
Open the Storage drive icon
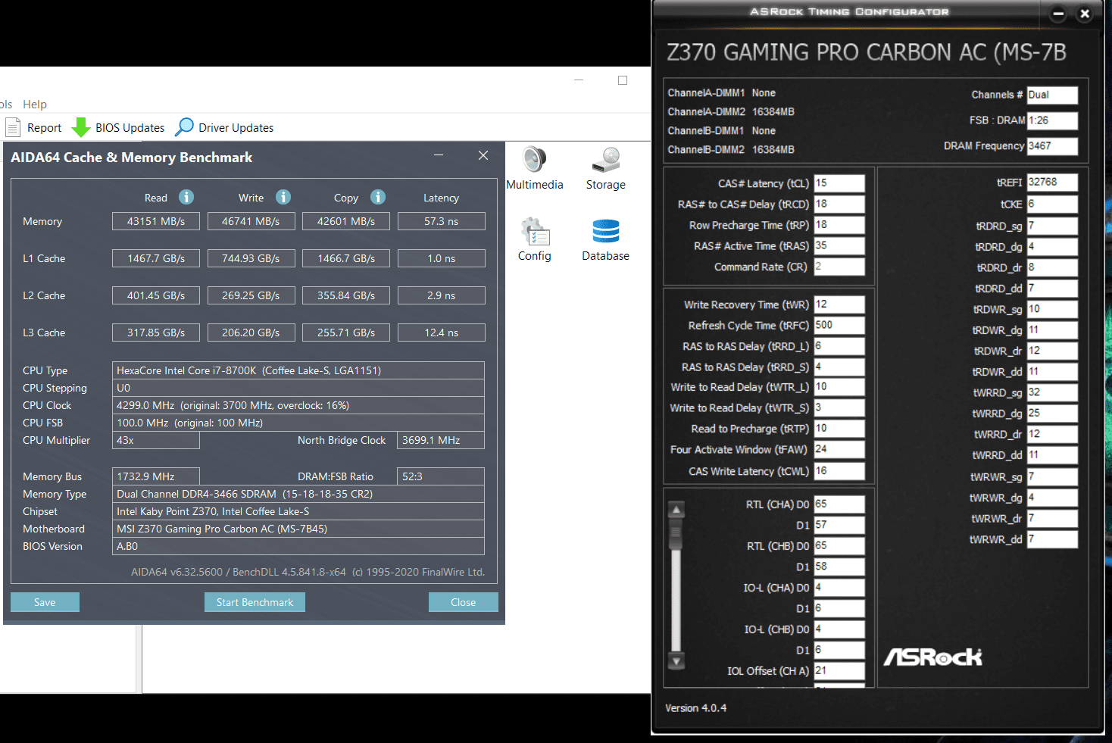(x=606, y=160)
